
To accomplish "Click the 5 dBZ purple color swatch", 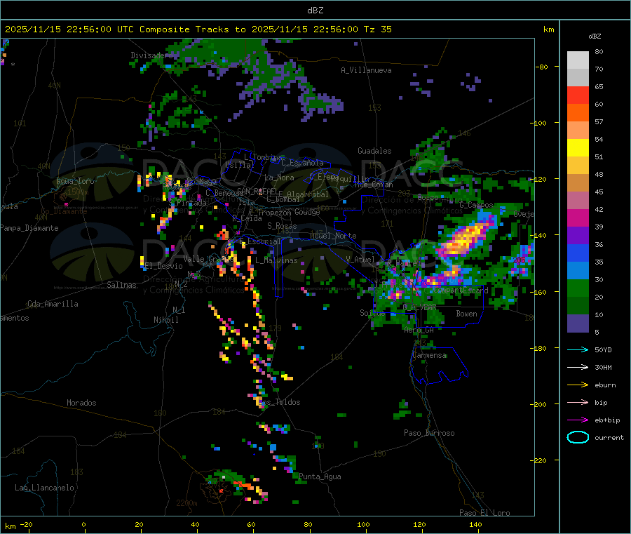I will (578, 323).
